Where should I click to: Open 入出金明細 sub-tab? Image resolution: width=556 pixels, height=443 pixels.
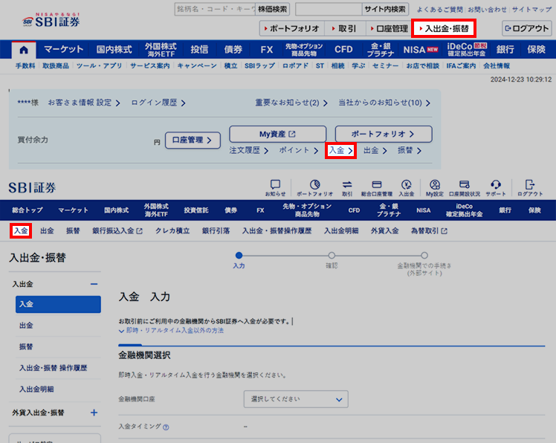pyautogui.click(x=341, y=231)
